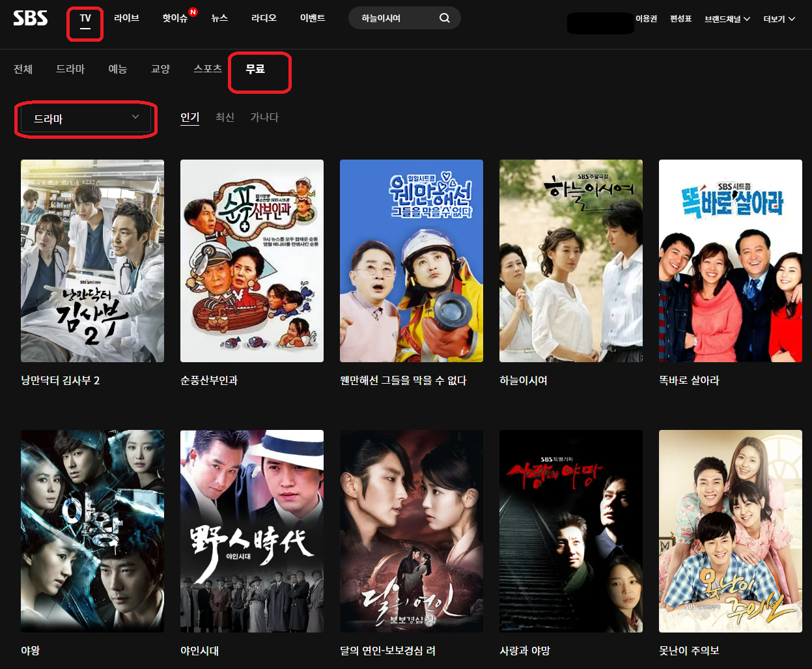Open the 똑바로 살아라 poster
Image resolution: width=812 pixels, height=669 pixels.
[731, 261]
